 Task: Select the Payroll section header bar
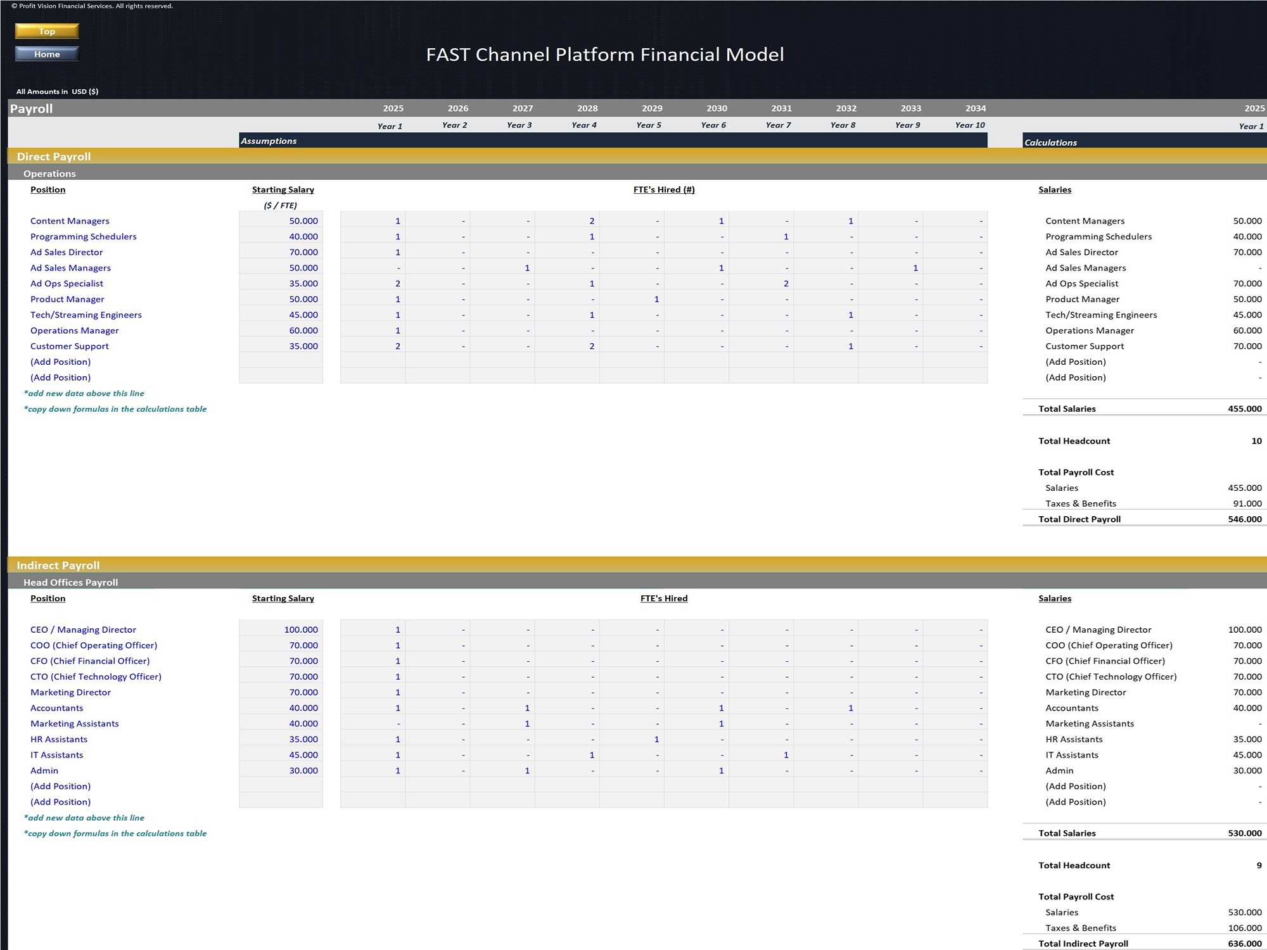tap(31, 108)
